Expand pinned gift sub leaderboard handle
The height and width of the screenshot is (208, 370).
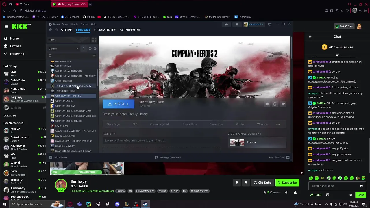(337, 55)
